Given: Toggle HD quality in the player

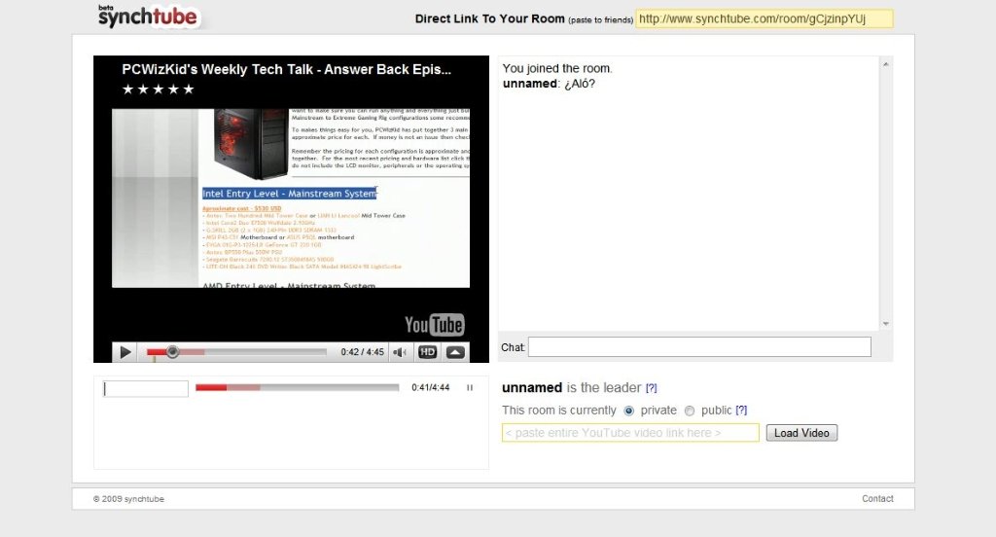Looking at the screenshot, I should (427, 352).
